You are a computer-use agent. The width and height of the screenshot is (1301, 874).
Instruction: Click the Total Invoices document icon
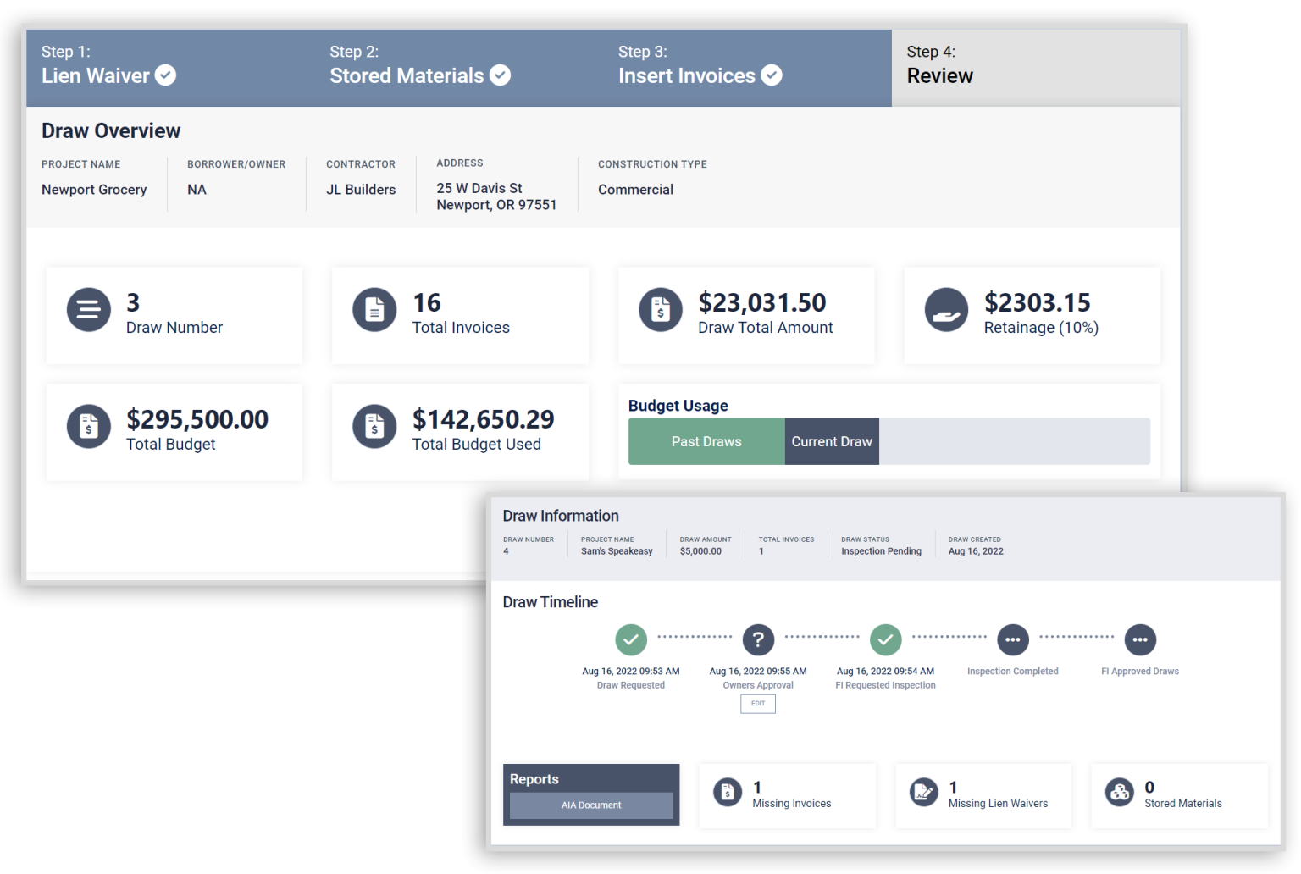[x=374, y=310]
